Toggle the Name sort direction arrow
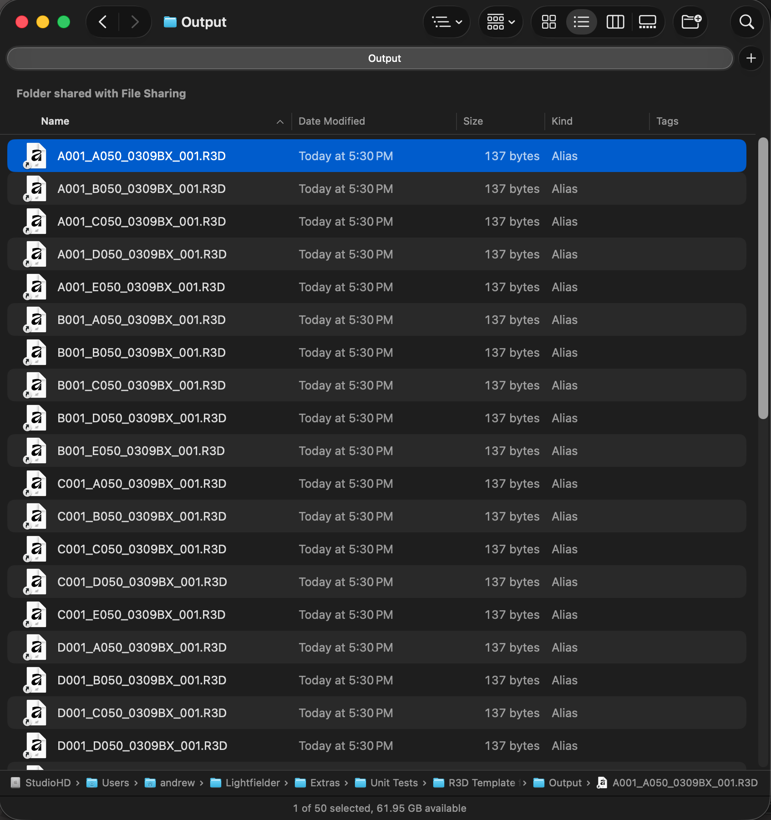Viewport: 771px width, 820px height. coord(280,121)
